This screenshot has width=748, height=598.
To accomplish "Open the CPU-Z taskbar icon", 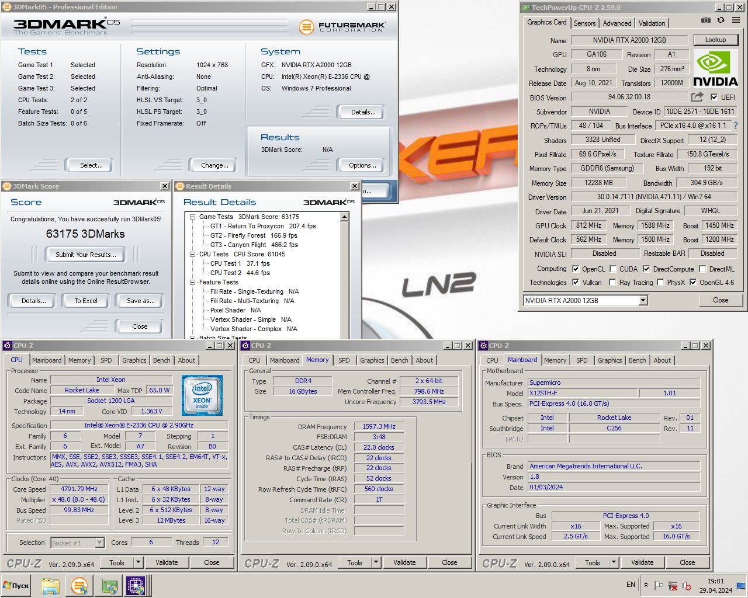I will 136,586.
